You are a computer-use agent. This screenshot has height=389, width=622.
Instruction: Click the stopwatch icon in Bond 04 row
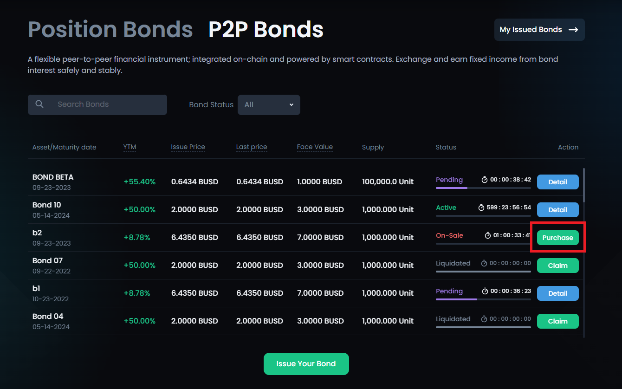pyautogui.click(x=484, y=319)
